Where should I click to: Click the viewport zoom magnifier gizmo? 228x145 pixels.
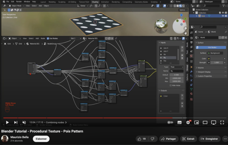click(185, 28)
